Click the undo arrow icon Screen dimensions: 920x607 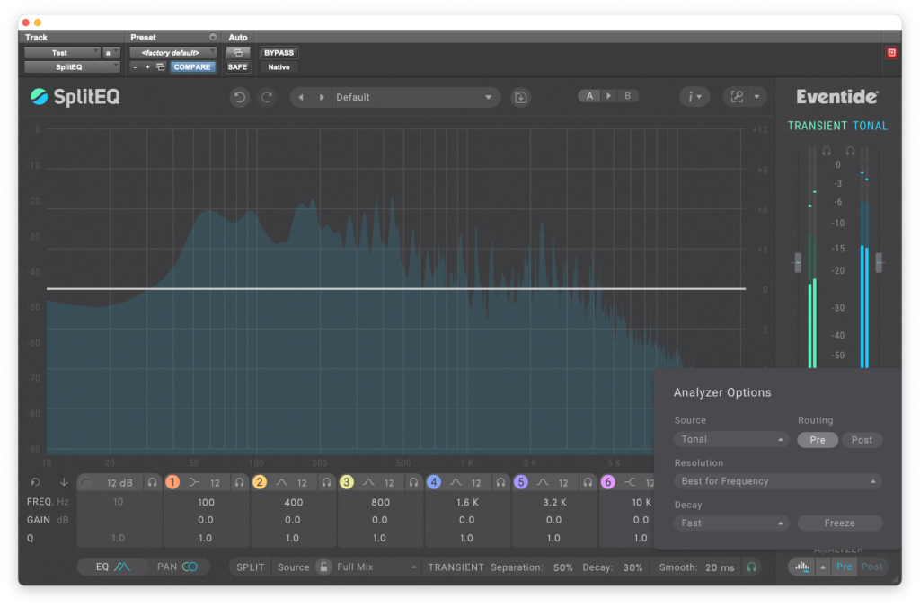click(239, 97)
